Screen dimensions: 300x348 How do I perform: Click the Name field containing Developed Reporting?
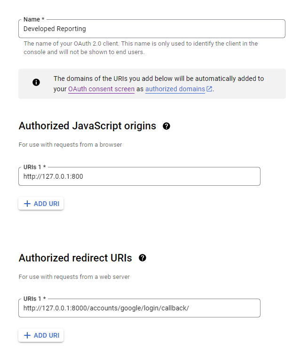[x=151, y=29]
